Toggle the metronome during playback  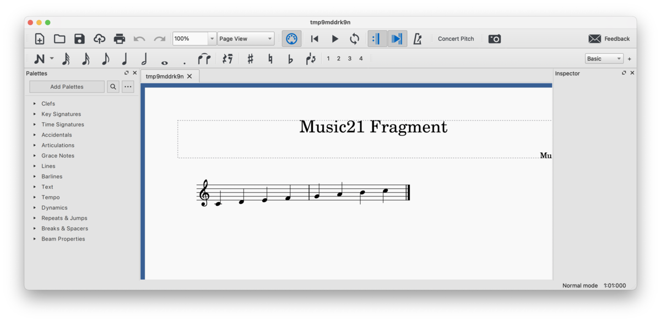419,39
